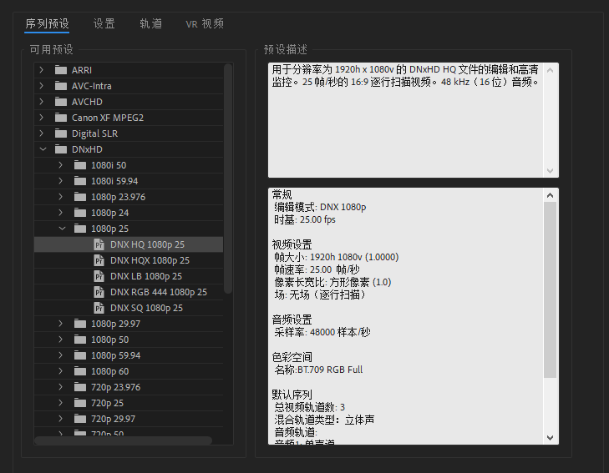Click the DNX RGB 444 1080p 25 icon

pyautogui.click(x=99, y=292)
